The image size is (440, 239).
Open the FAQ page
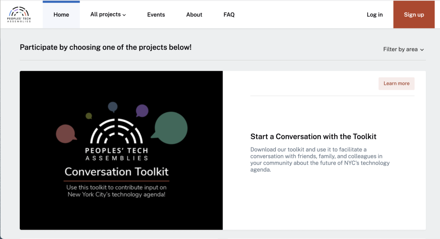(229, 15)
